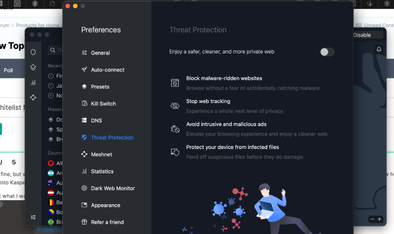Screen dimensions: 394x234
Task: Select the shield icon in the map sidebar
Action: (x=33, y=52)
